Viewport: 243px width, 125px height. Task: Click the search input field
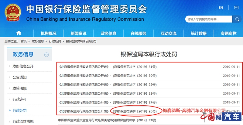point(208,19)
